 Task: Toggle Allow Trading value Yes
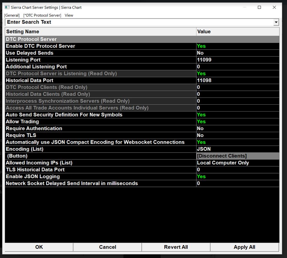238,122
